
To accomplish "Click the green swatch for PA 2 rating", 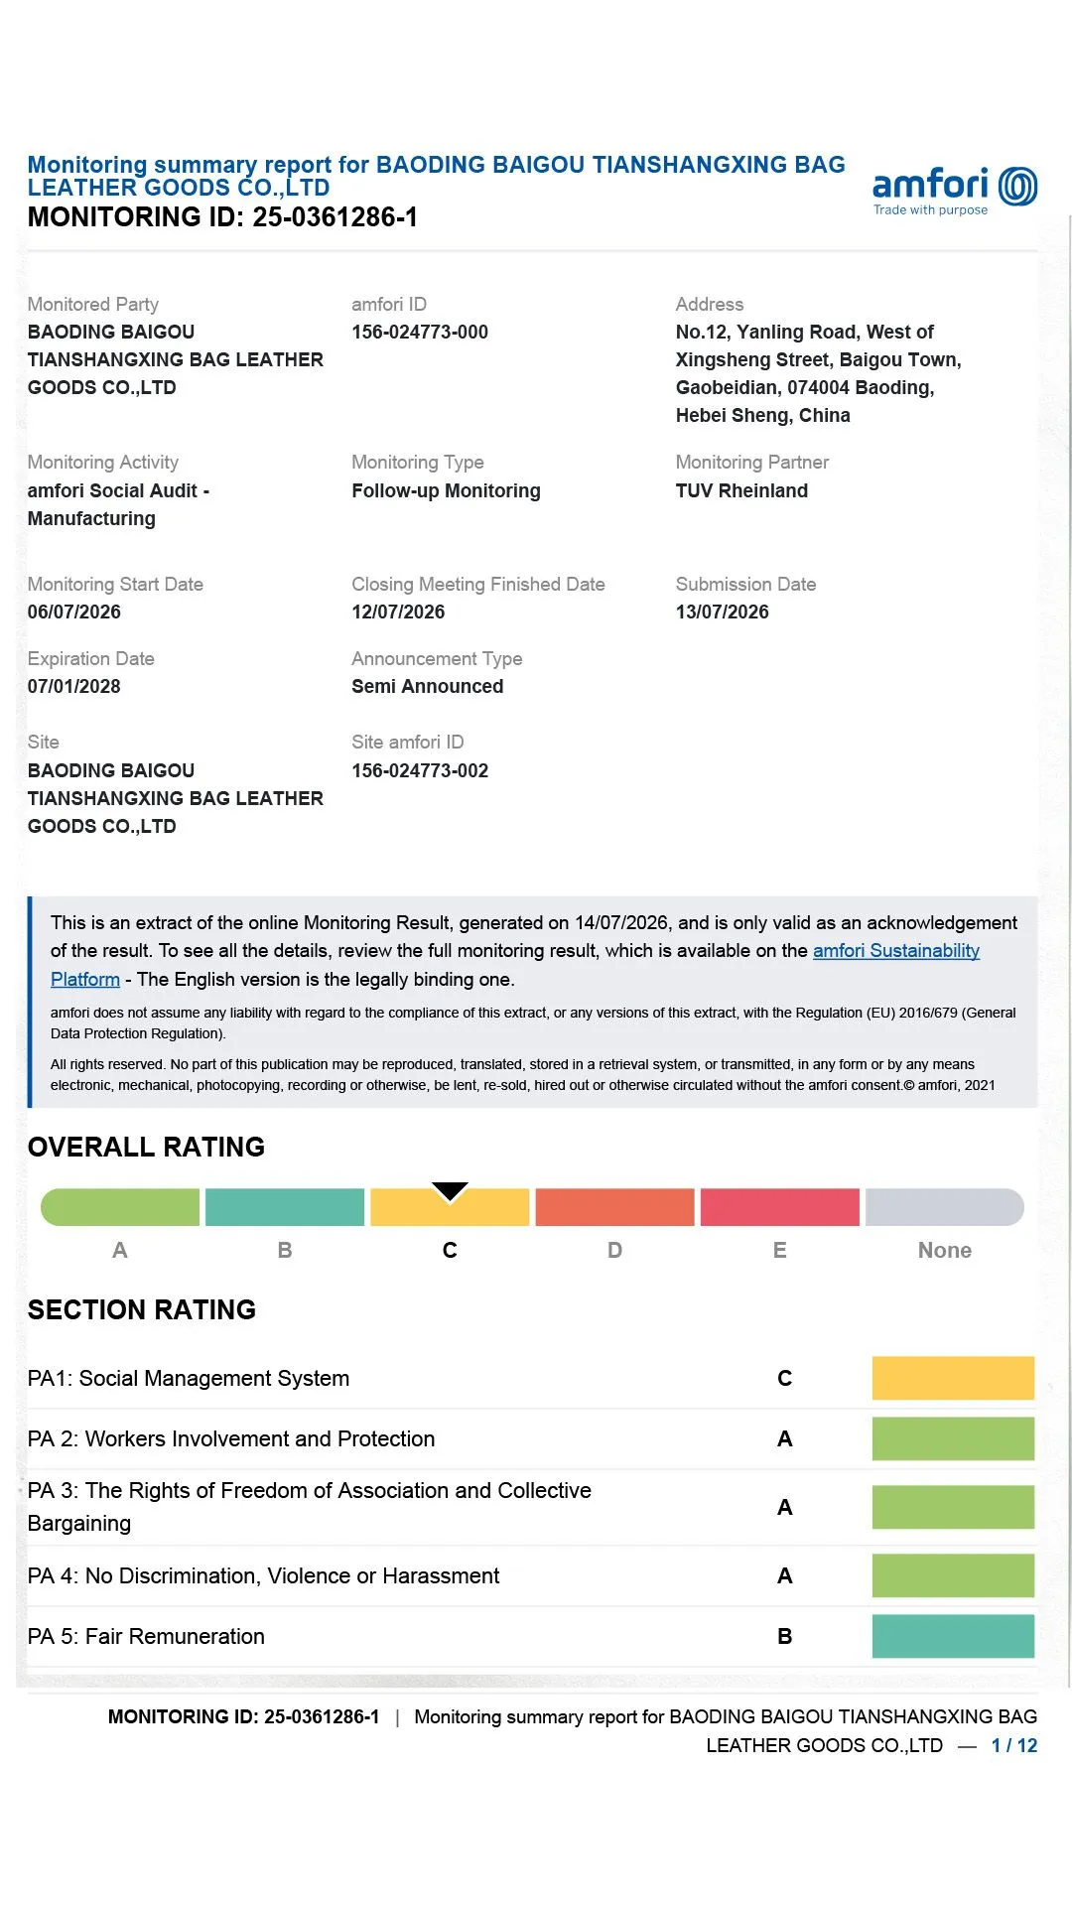I will coord(953,1438).
